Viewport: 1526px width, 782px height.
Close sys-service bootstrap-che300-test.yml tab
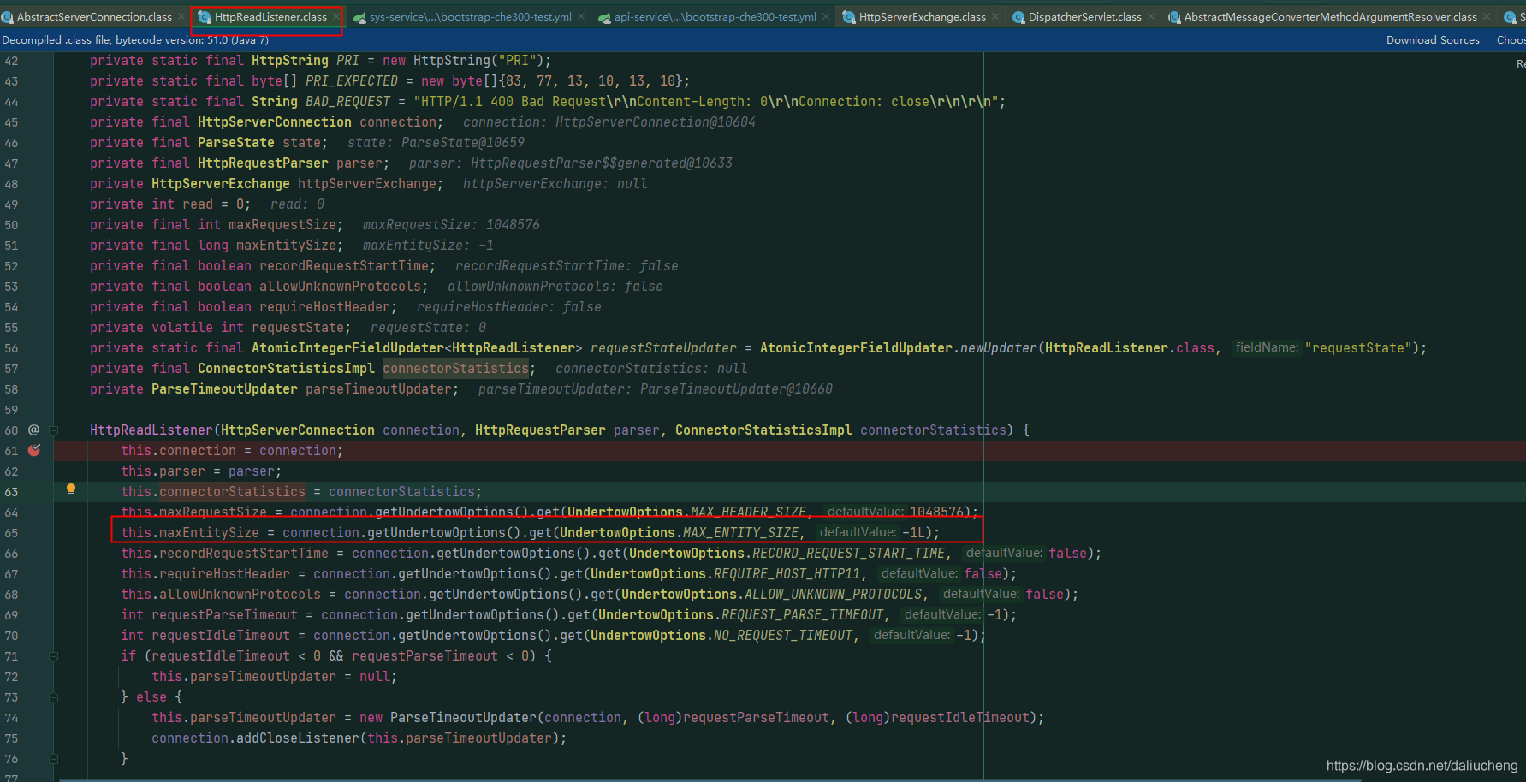[x=581, y=17]
